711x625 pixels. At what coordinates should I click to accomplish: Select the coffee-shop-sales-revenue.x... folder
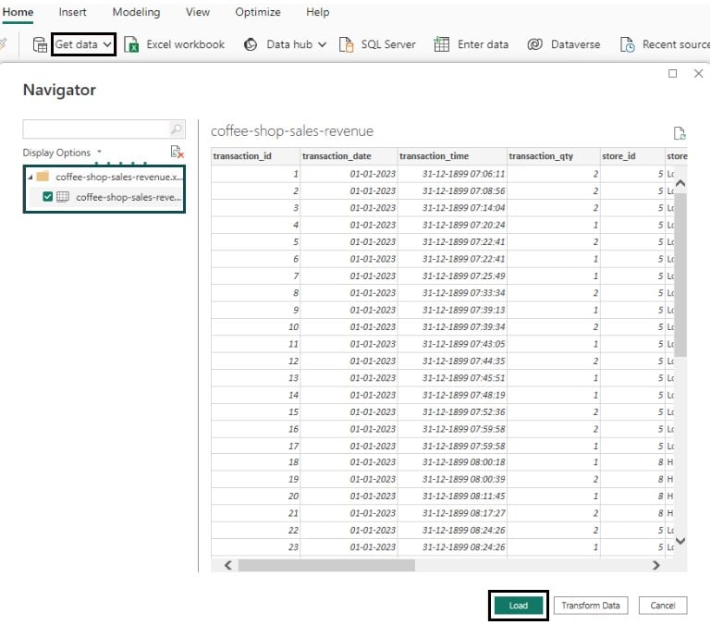[x=118, y=177]
